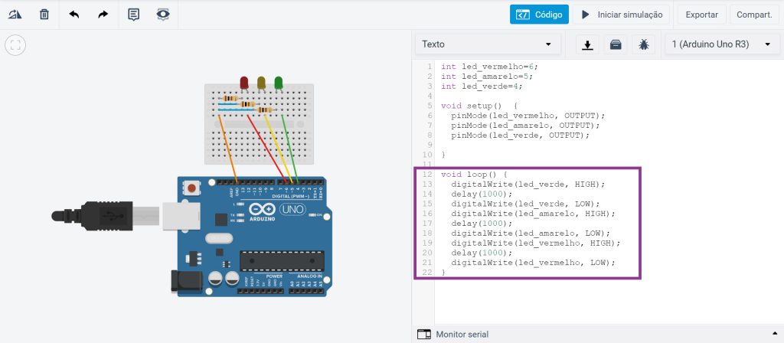The image size is (784, 343).
Task: Click line pinMode(led_verde, OUTPUT);
Action: (521, 135)
